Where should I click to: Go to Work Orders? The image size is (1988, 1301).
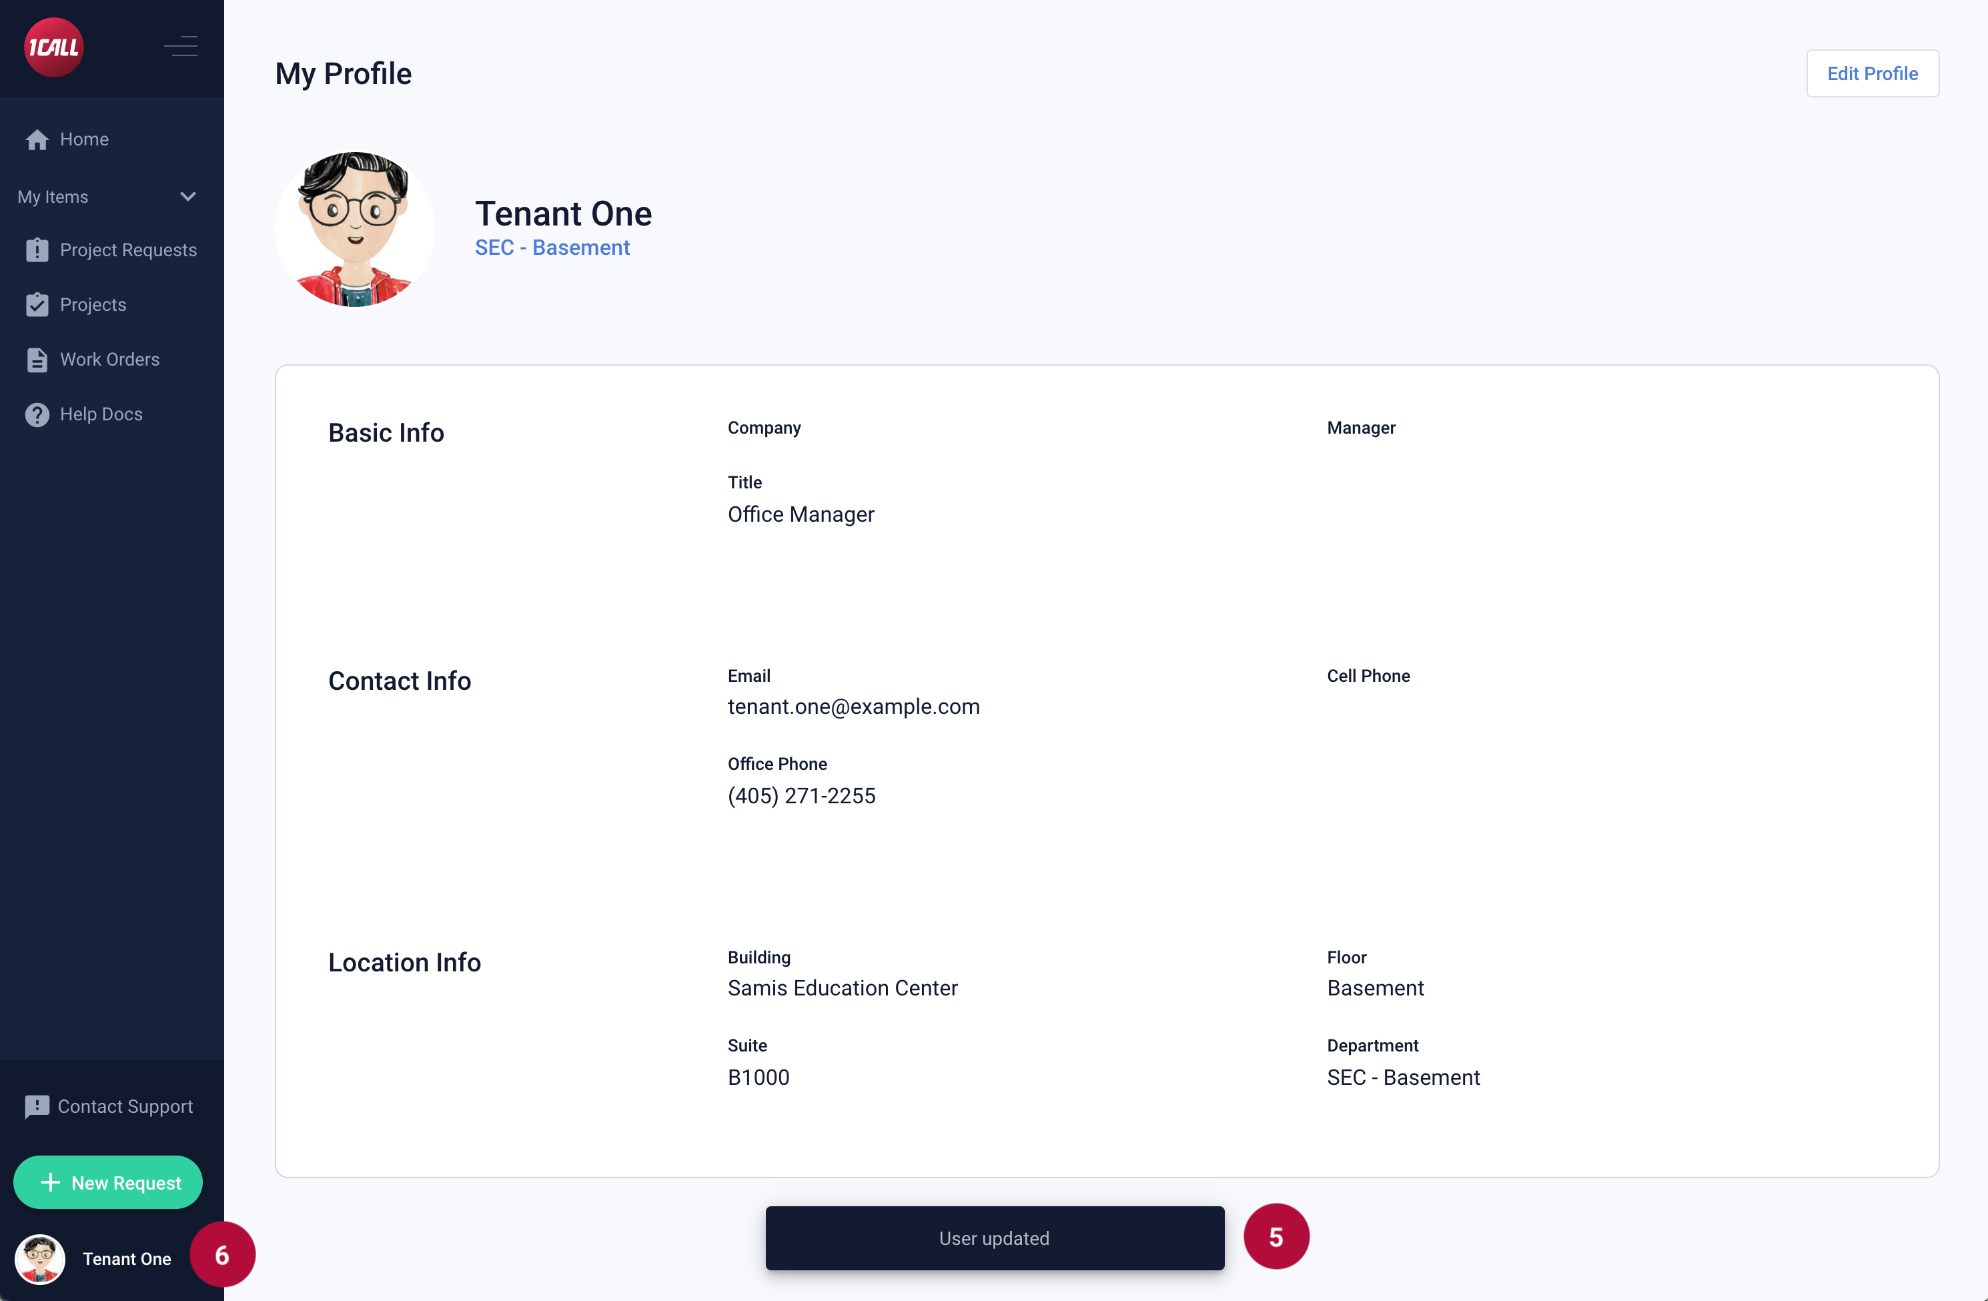click(109, 360)
